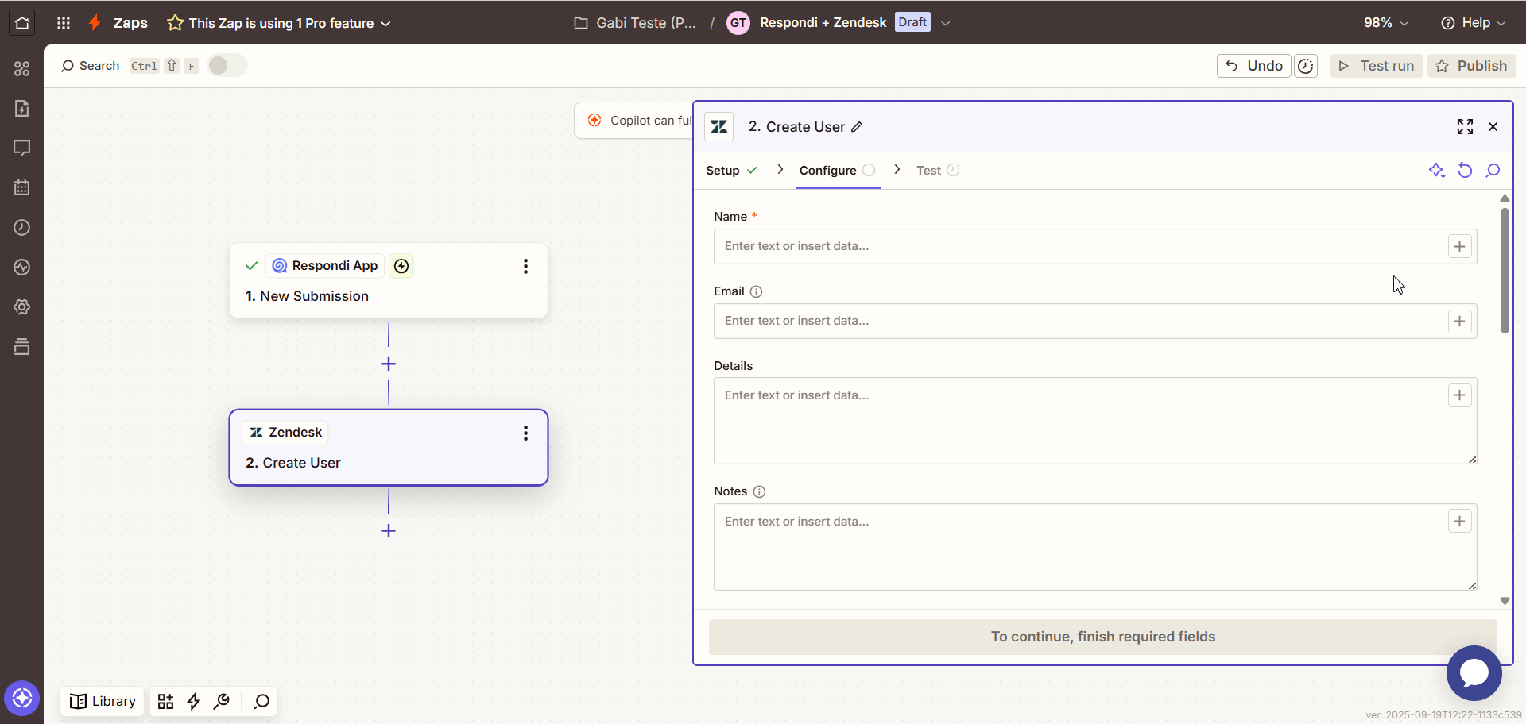Select the New Submission trigger step

[389, 281]
